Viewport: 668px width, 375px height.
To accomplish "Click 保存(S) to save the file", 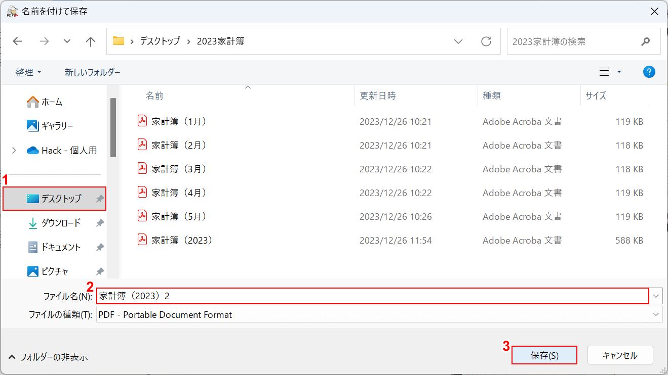I will [544, 355].
